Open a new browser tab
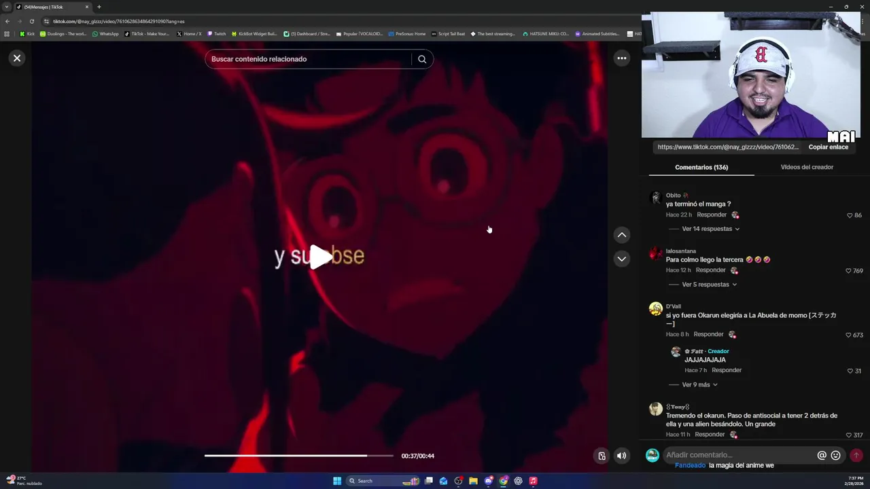Image resolution: width=870 pixels, height=489 pixels. pyautogui.click(x=99, y=7)
